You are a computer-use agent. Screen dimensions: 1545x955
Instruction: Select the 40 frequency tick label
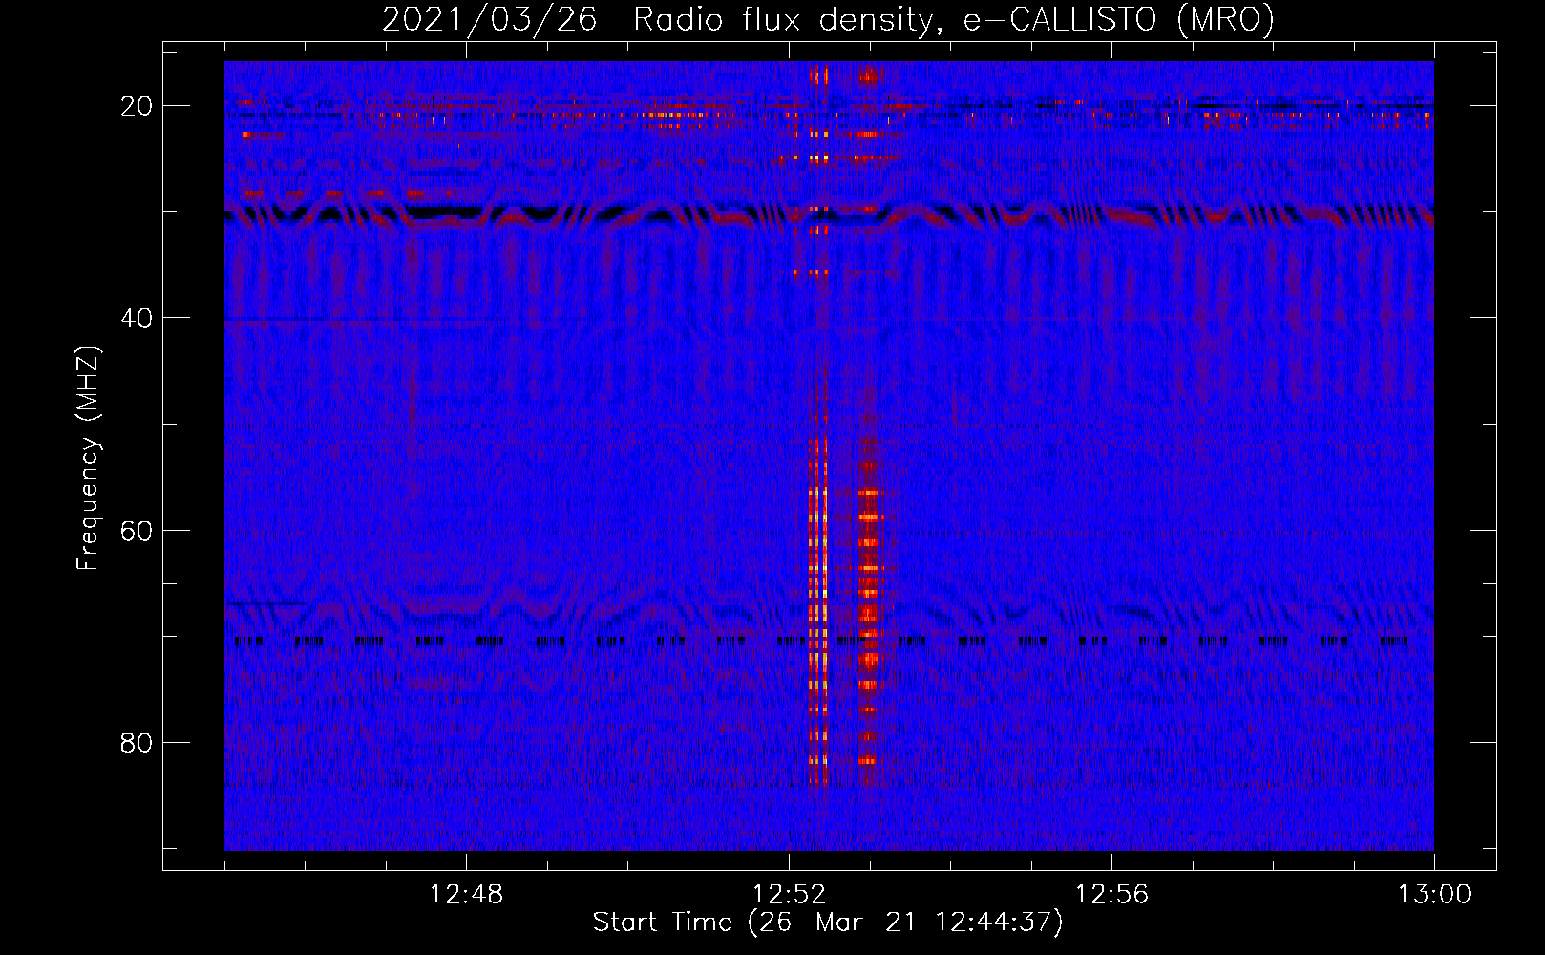137,318
